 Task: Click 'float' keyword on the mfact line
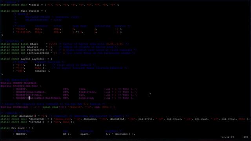24,44
